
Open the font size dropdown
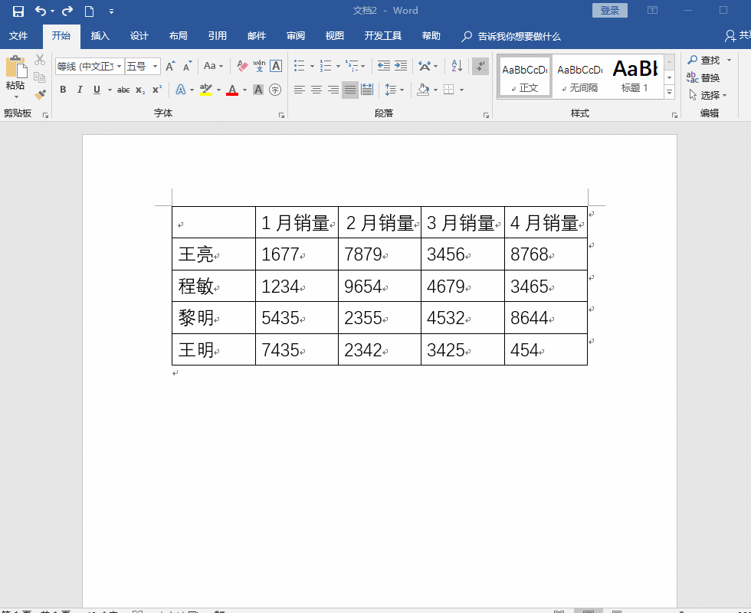point(156,67)
